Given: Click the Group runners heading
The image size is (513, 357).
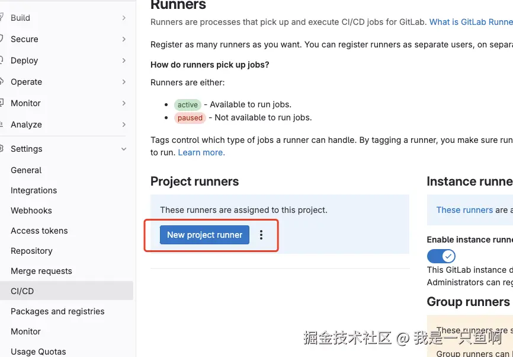Looking at the screenshot, I should pyautogui.click(x=468, y=302).
